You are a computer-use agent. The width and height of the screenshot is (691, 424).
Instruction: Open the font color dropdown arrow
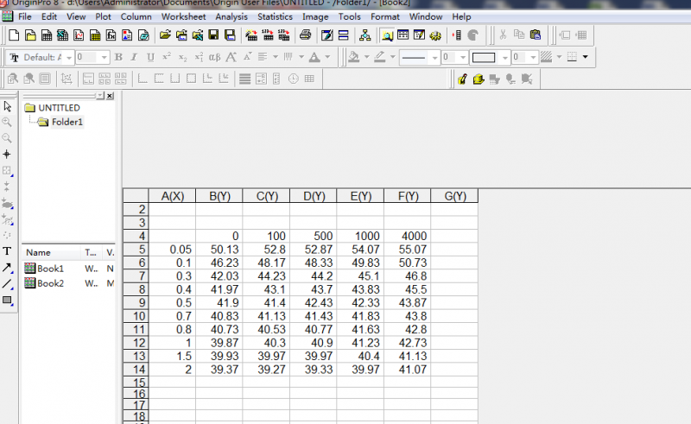click(327, 57)
